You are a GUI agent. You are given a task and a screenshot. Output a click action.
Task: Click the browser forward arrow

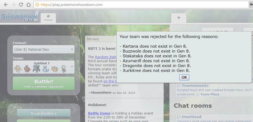[x=13, y=5]
